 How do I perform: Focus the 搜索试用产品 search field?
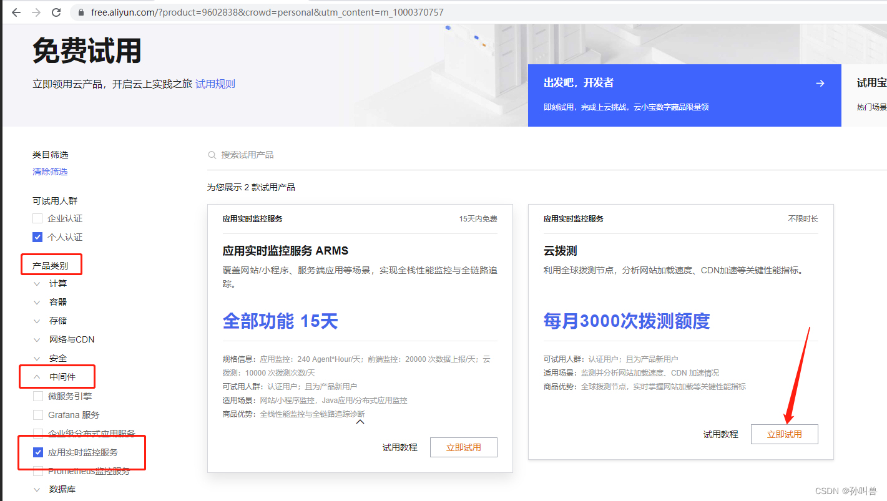[547, 155]
